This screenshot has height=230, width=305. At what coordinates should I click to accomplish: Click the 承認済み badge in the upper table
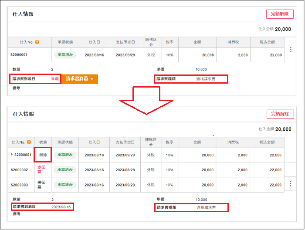[x=65, y=55]
